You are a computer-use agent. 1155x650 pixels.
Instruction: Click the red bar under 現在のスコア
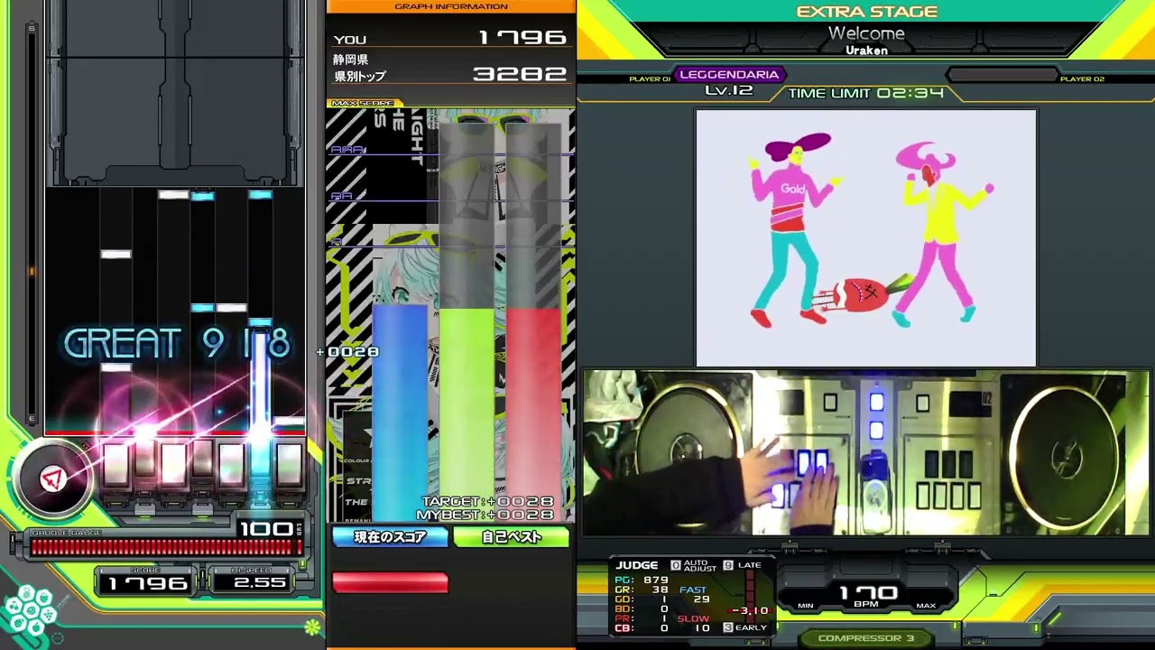click(x=390, y=583)
